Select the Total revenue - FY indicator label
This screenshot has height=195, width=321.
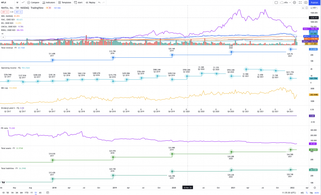9,48
